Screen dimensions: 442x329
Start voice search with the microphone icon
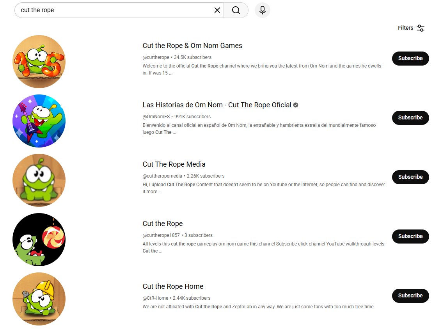[263, 10]
